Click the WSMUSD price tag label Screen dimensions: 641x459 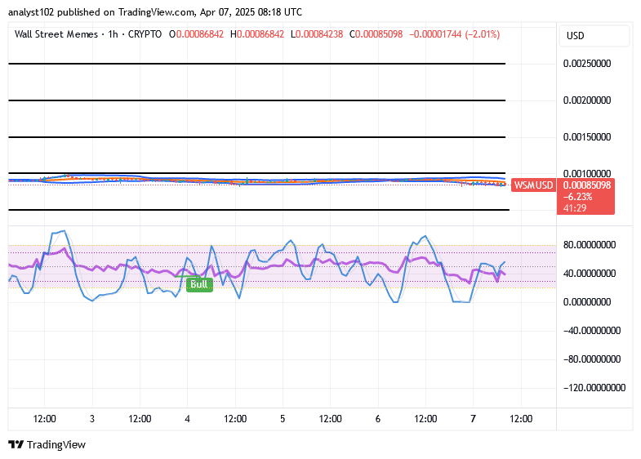click(x=533, y=185)
